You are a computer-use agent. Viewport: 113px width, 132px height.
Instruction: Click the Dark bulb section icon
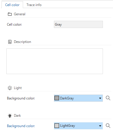coord(10,116)
